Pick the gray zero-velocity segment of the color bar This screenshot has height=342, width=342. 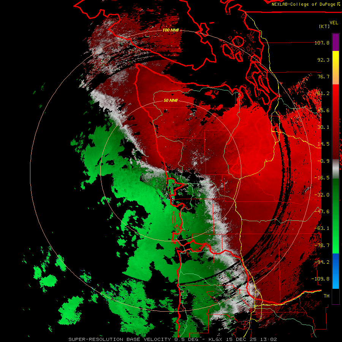[336, 169]
